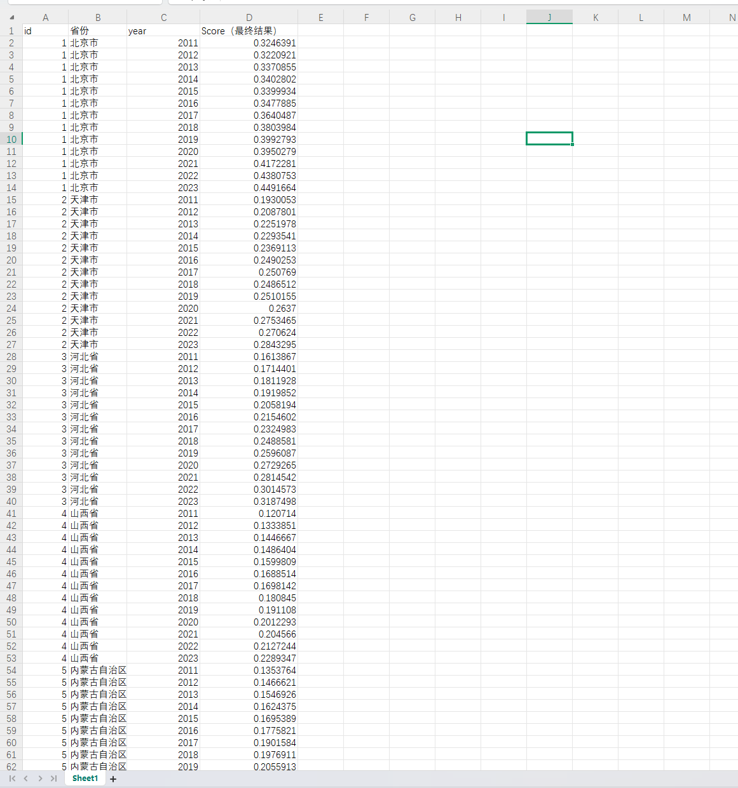The height and width of the screenshot is (788, 738).
Task: Click the score cell 0.2637
Action: 249,309
